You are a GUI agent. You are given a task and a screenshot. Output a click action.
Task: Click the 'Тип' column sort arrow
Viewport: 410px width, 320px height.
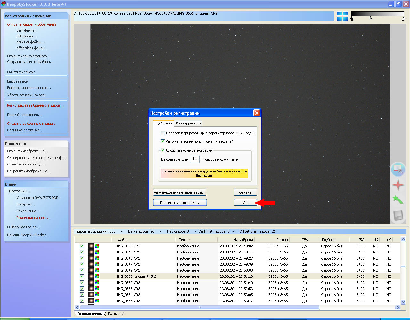click(x=189, y=240)
